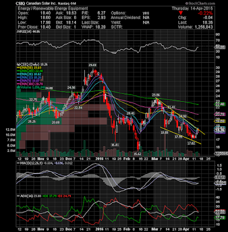Click the 29.03 peak price annotation
The width and height of the screenshot is (228, 232).
tap(92, 65)
